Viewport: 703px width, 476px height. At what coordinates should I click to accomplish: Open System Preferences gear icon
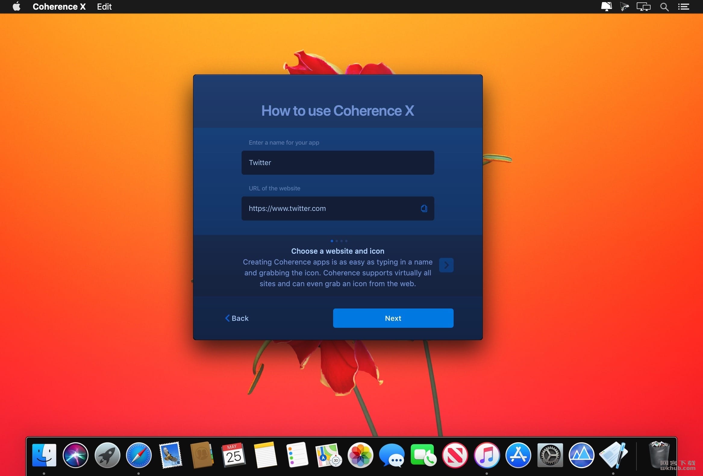click(550, 455)
